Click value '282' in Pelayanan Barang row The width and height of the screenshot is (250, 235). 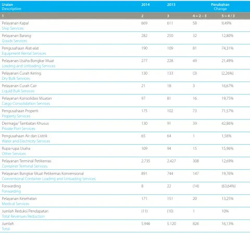tap(144, 36)
